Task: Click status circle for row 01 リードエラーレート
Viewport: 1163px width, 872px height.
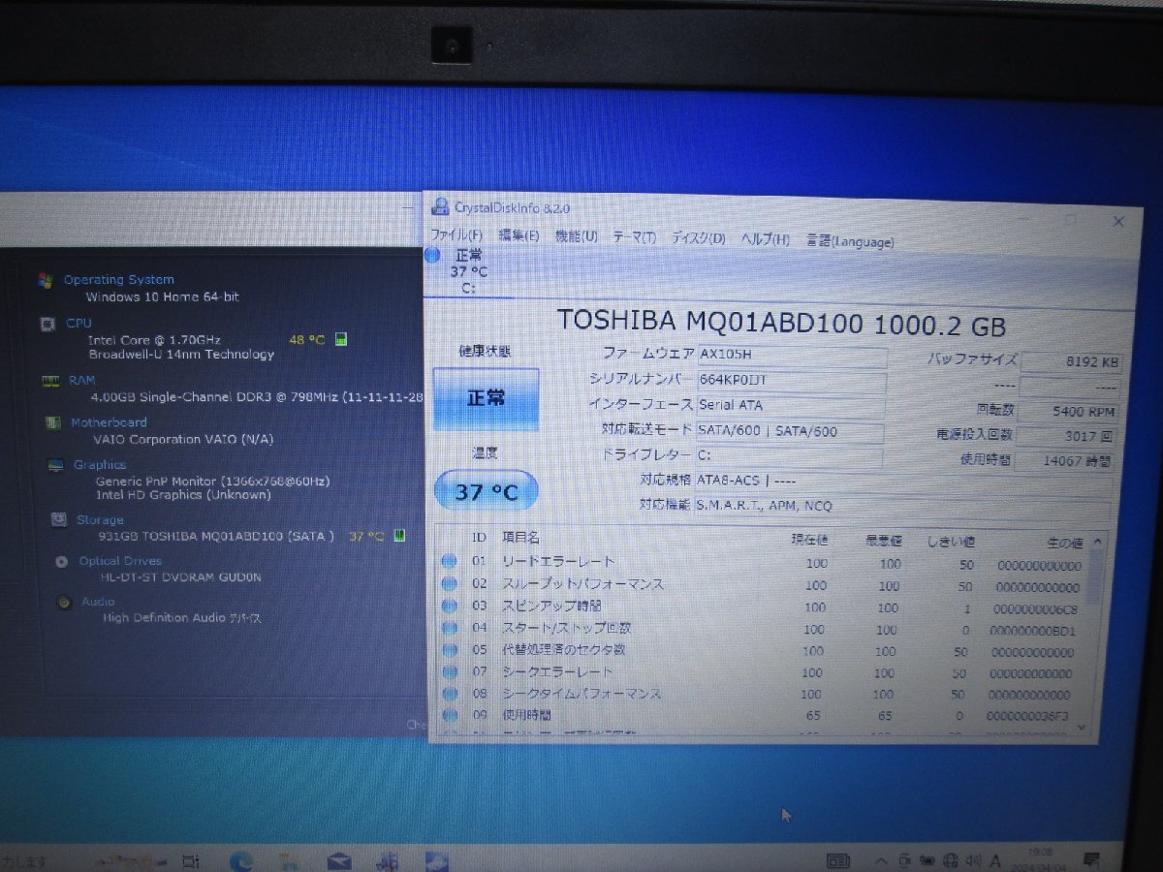Action: pos(449,561)
